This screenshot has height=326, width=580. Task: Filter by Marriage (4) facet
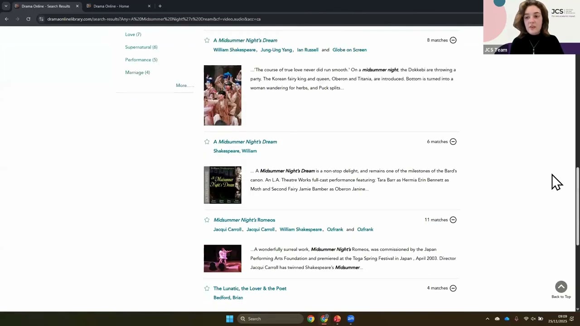click(137, 72)
